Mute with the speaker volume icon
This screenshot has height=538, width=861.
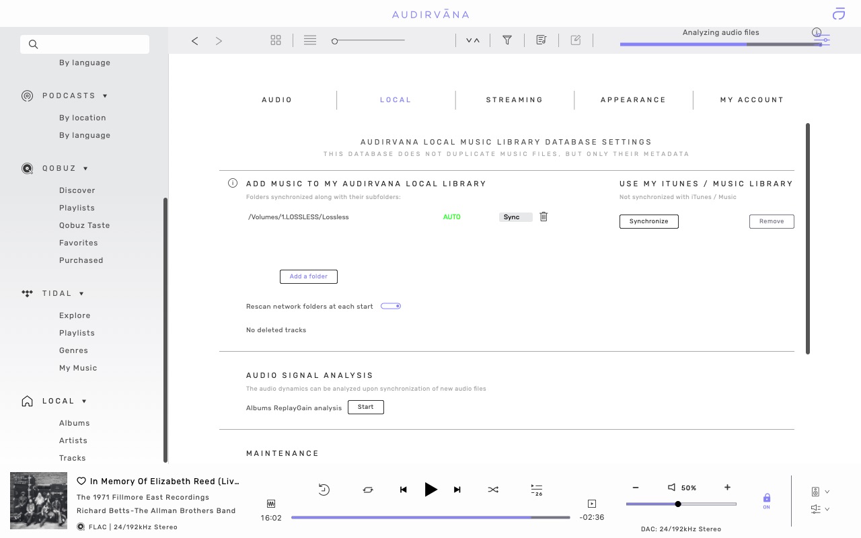tap(671, 488)
